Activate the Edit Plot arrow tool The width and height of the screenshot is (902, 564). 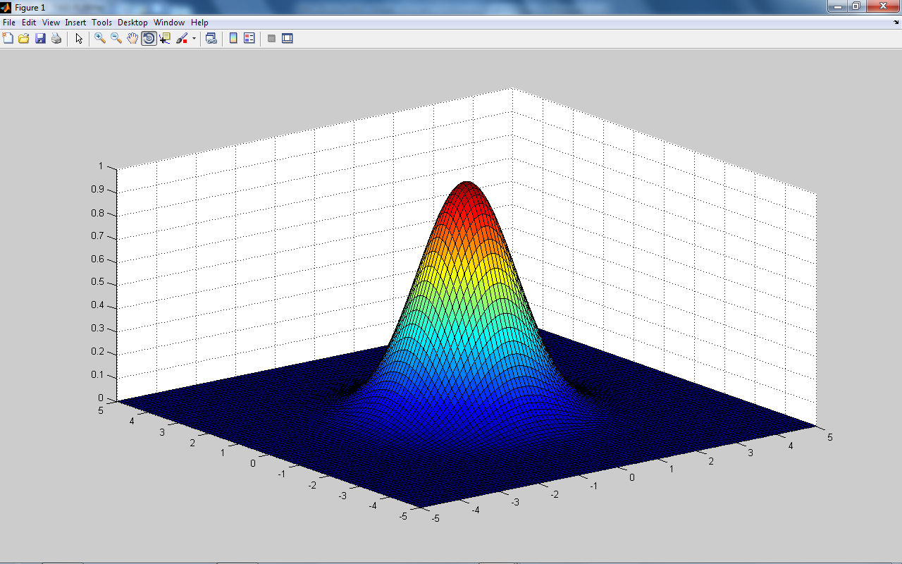79,38
